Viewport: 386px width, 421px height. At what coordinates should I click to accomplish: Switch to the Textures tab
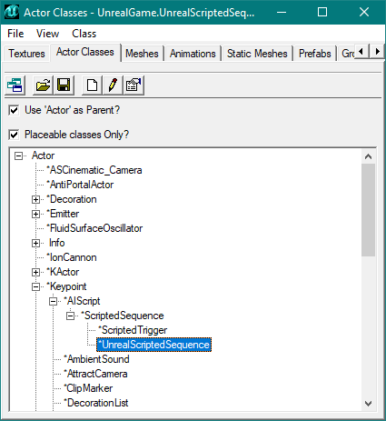click(x=26, y=54)
